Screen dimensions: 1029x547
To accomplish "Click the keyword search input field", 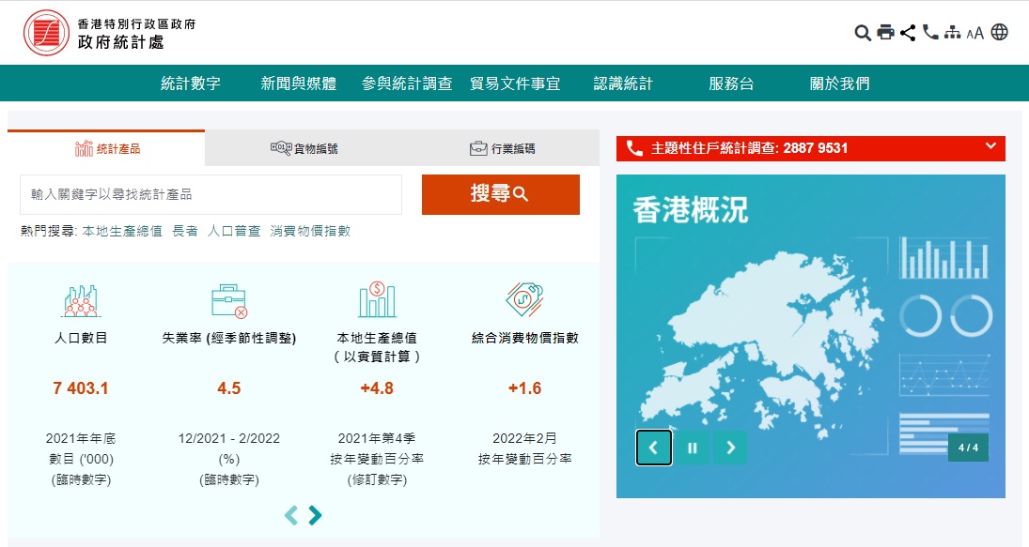I will pyautogui.click(x=210, y=194).
